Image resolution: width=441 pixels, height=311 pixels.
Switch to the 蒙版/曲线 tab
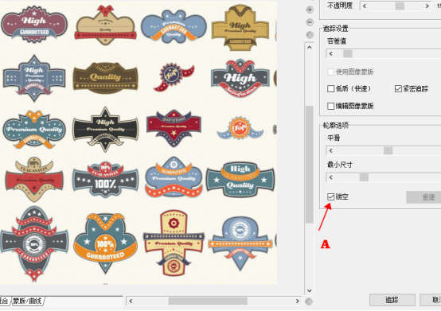pyautogui.click(x=27, y=301)
